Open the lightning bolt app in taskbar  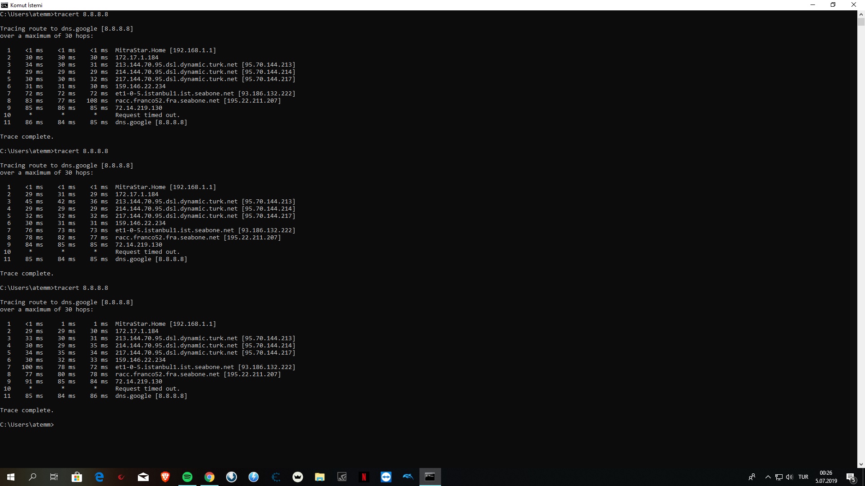254,477
